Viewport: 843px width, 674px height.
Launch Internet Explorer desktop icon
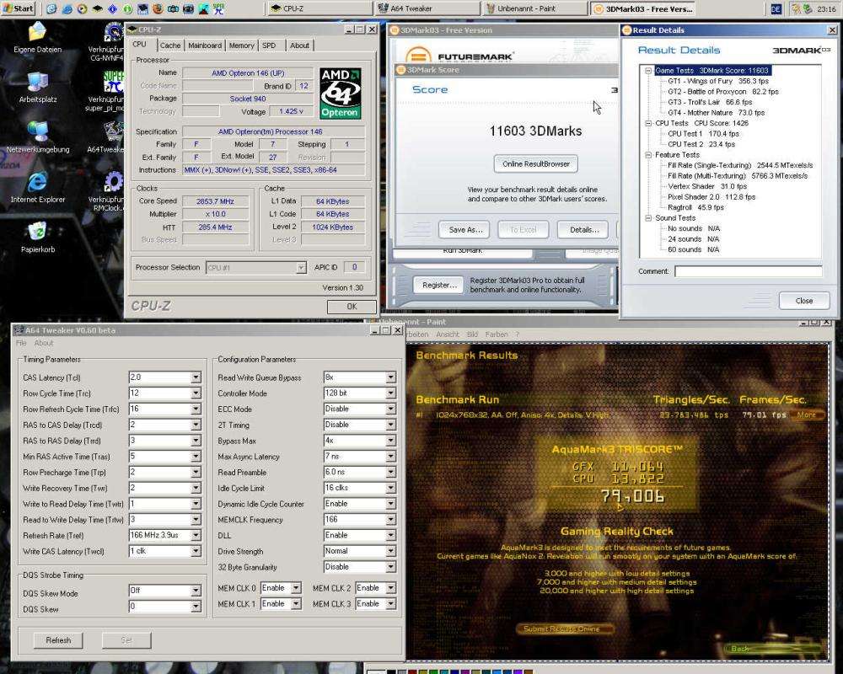(x=37, y=187)
